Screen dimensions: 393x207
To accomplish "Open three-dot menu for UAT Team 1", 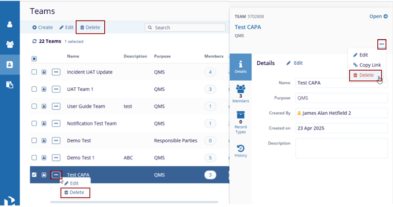I will coord(56,89).
